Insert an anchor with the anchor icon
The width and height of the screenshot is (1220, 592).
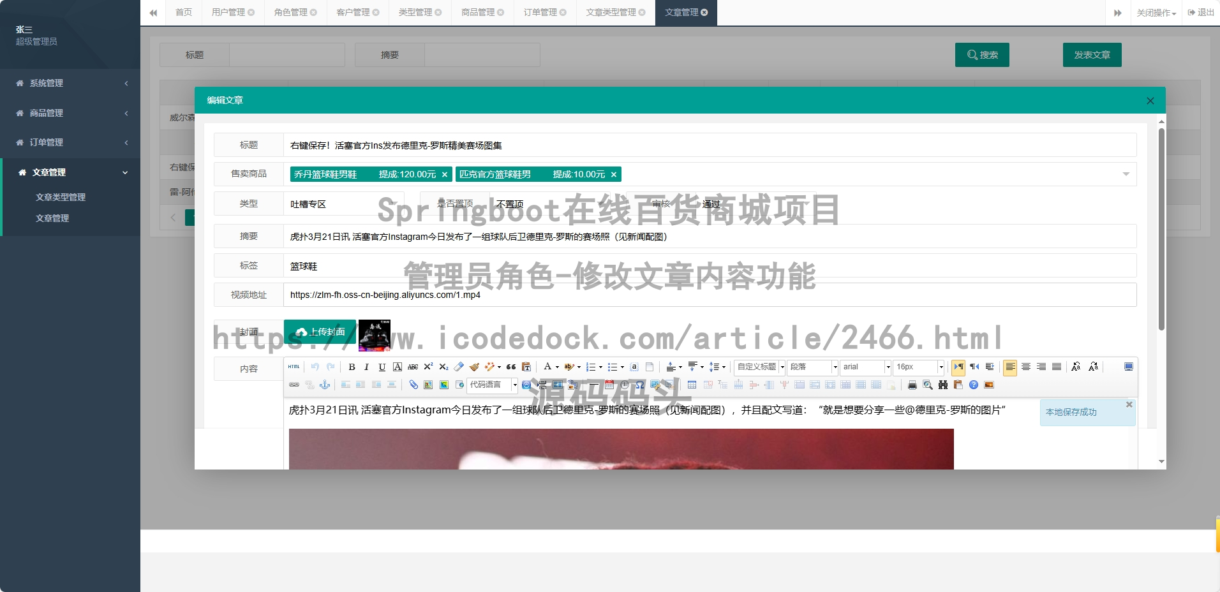click(325, 385)
